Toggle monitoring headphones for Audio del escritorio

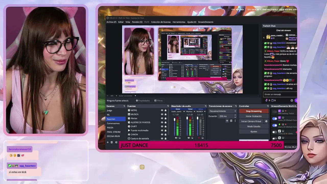[x=179, y=138]
